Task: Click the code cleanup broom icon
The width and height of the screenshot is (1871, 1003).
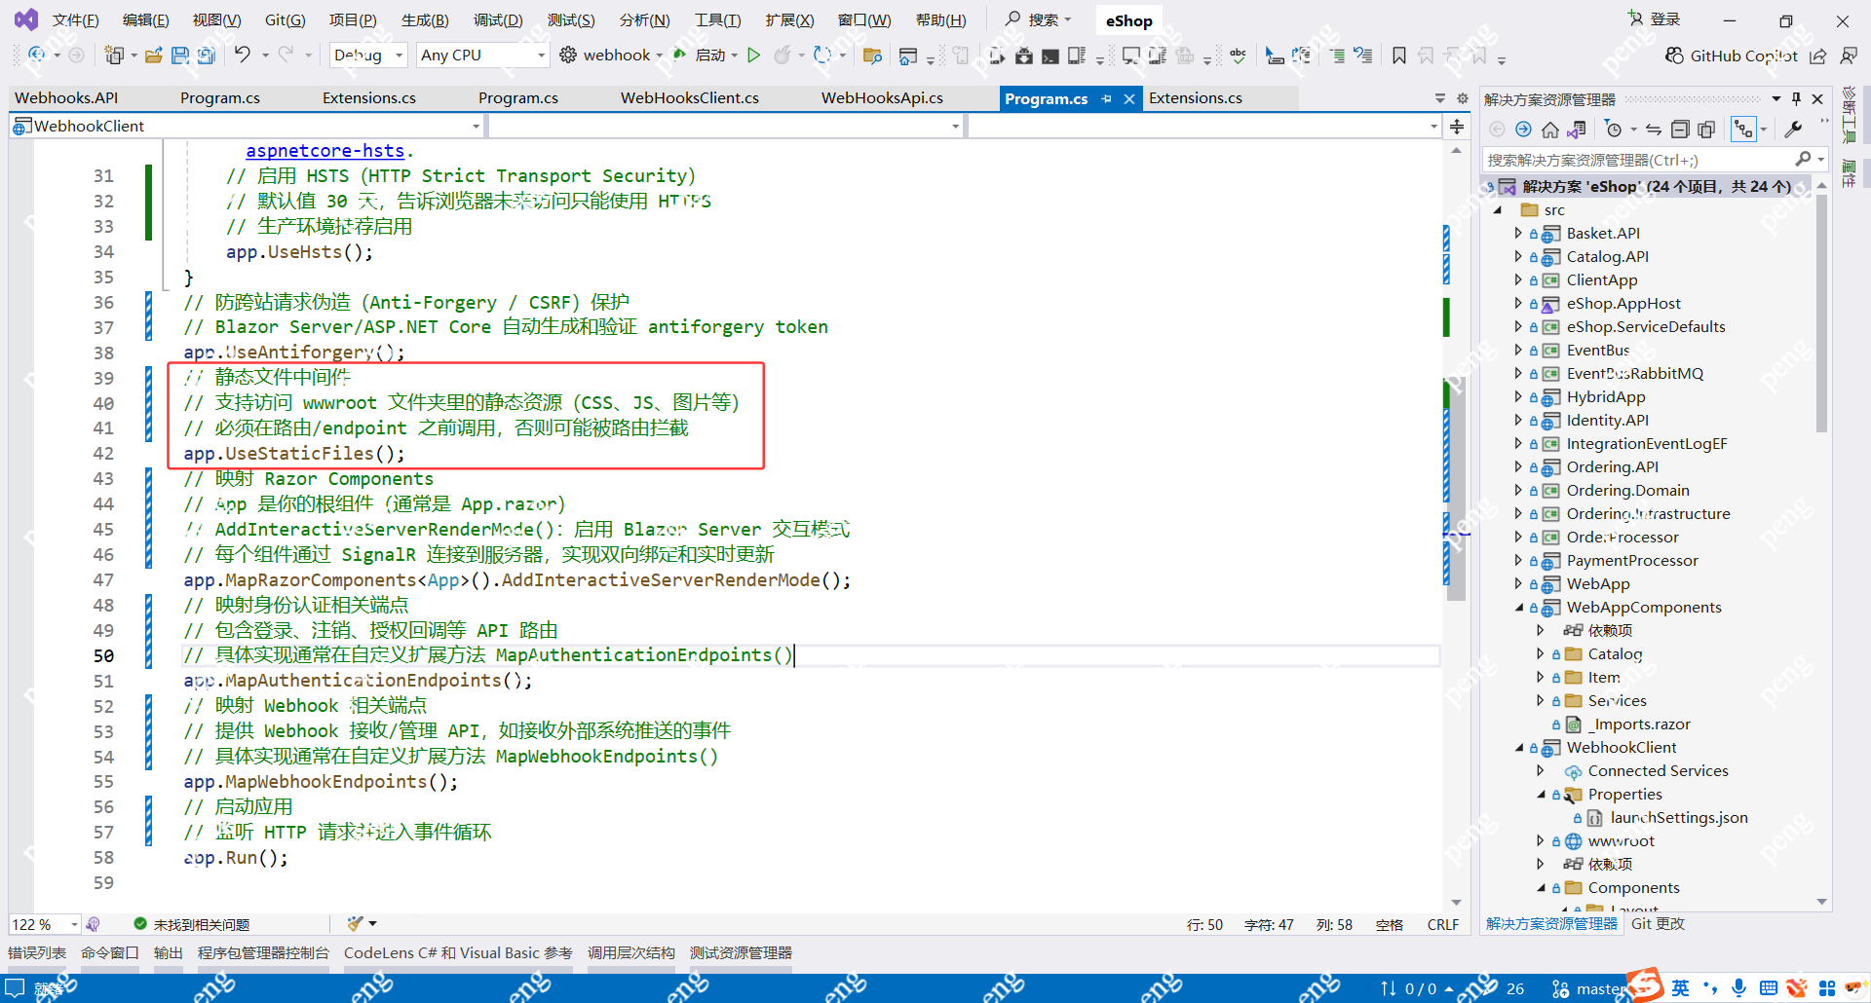Action: (356, 923)
